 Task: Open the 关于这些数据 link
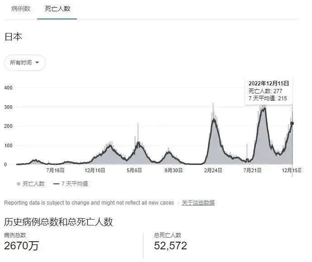(x=198, y=203)
